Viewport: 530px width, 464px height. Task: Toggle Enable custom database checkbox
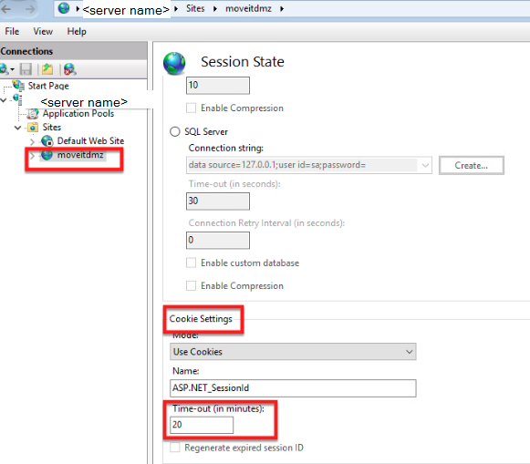191,263
